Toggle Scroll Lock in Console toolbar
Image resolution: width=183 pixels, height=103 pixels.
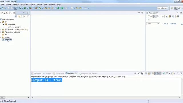[x=149, y=73]
